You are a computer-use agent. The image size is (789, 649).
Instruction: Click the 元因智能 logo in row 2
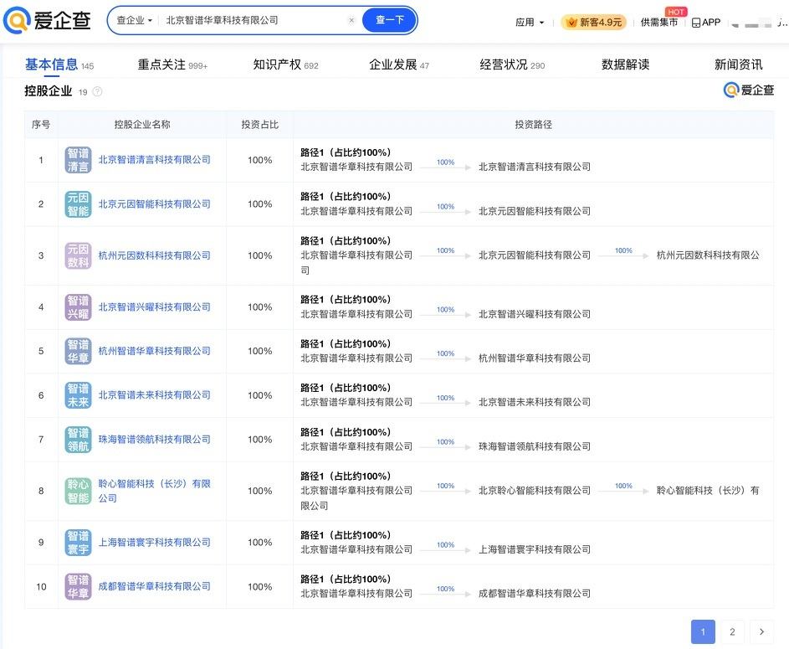(x=78, y=204)
